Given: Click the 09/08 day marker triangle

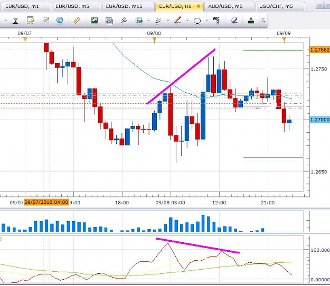Looking at the screenshot, I should (x=154, y=40).
